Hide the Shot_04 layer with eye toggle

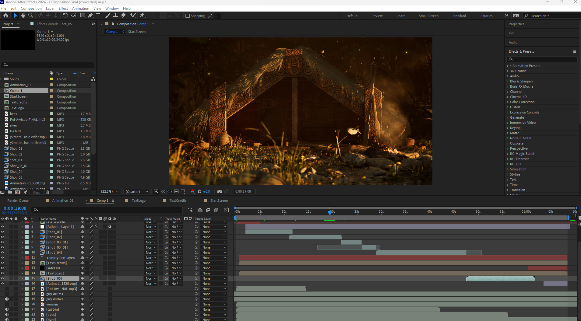click(2, 253)
